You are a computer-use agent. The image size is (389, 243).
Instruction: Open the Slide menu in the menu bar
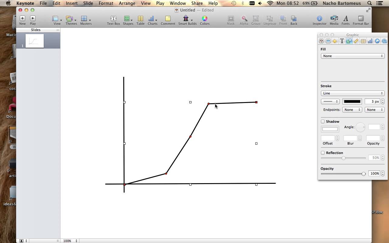coord(88,3)
